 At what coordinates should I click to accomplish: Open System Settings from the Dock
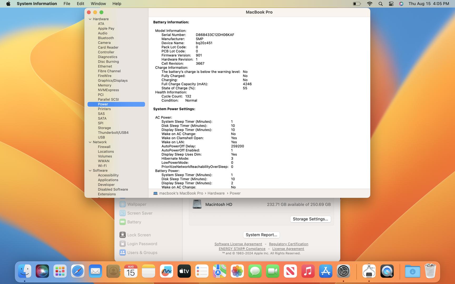point(343,271)
